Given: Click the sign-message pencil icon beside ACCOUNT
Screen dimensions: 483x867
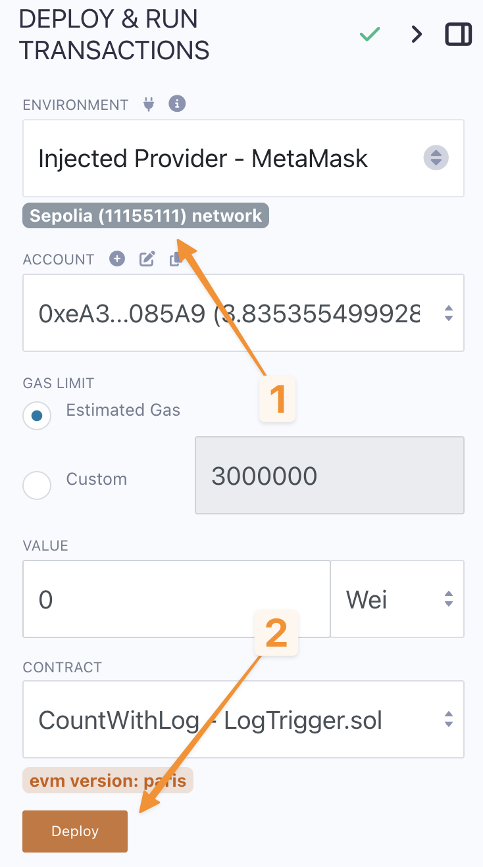Looking at the screenshot, I should coord(147,259).
